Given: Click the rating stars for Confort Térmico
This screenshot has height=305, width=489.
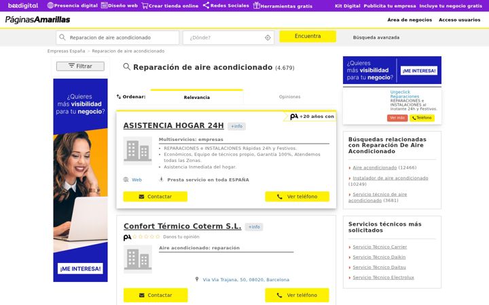Looking at the screenshot, I should [146, 237].
